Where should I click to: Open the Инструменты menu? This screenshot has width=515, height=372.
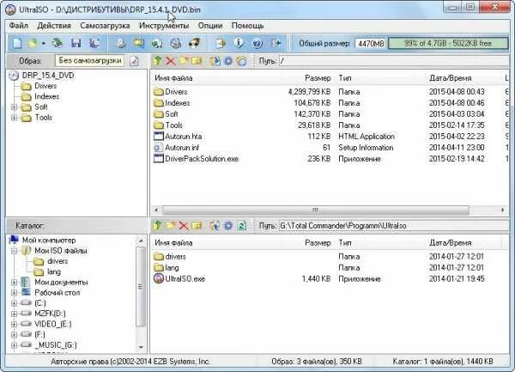pyautogui.click(x=164, y=25)
